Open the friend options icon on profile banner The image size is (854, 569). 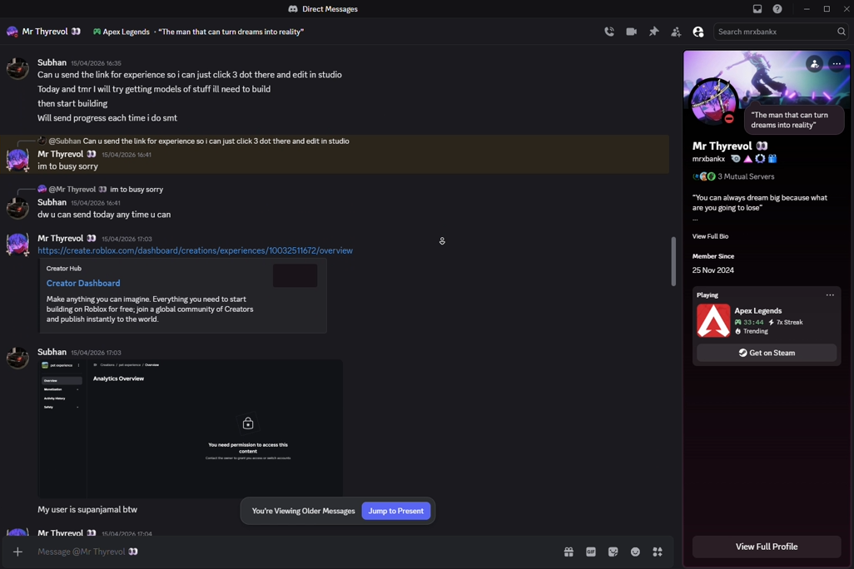(814, 64)
